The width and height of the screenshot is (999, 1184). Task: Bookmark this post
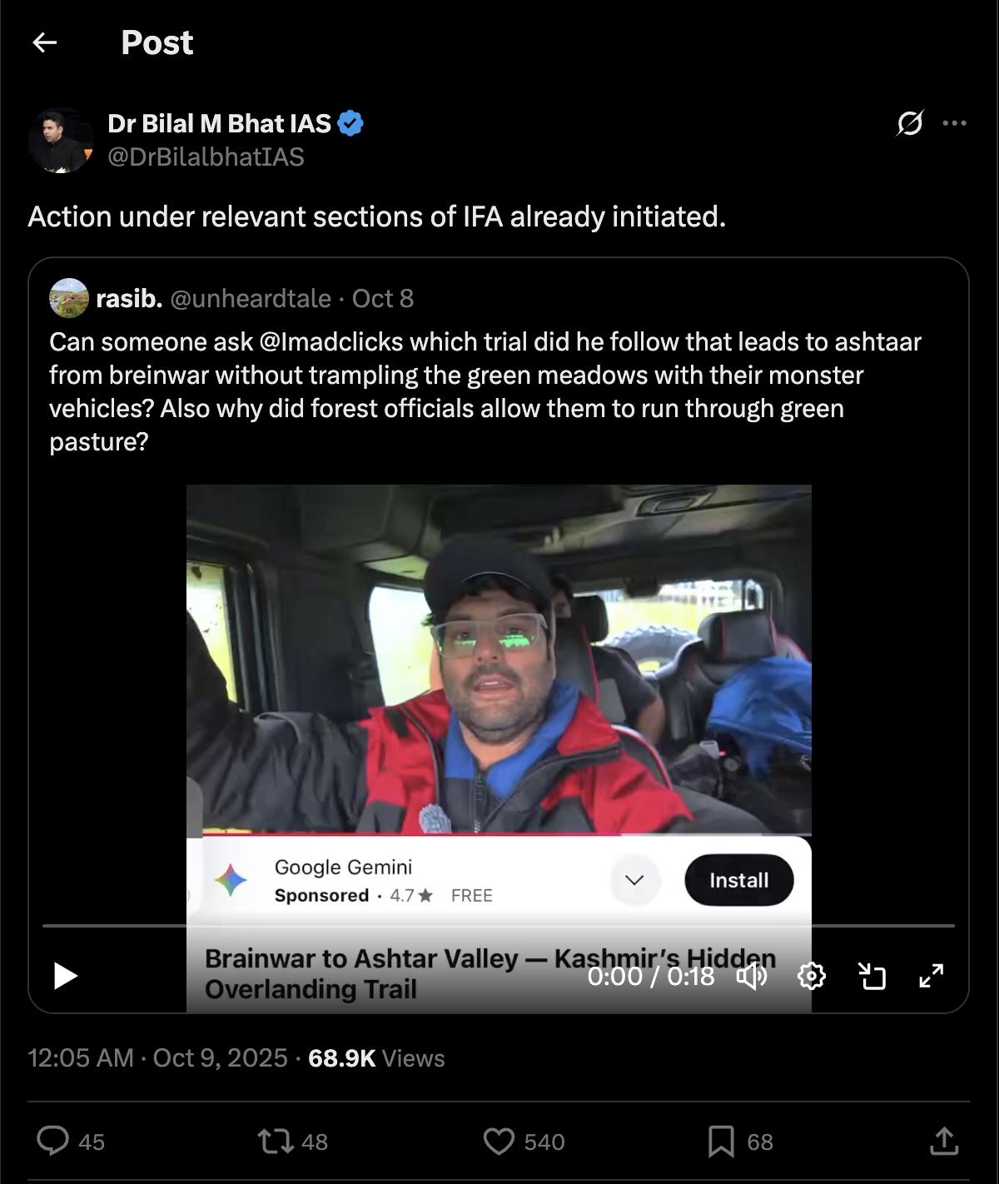click(721, 1141)
